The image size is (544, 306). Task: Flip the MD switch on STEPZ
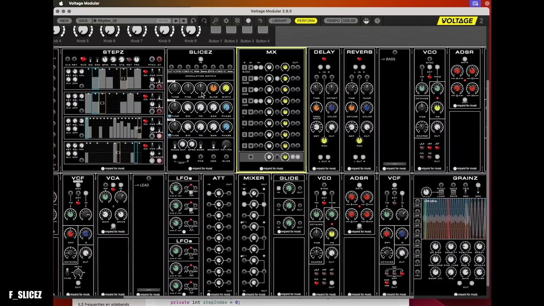[x=91, y=59]
